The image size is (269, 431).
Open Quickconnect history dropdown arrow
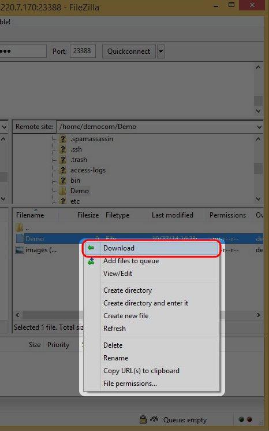[x=160, y=51]
